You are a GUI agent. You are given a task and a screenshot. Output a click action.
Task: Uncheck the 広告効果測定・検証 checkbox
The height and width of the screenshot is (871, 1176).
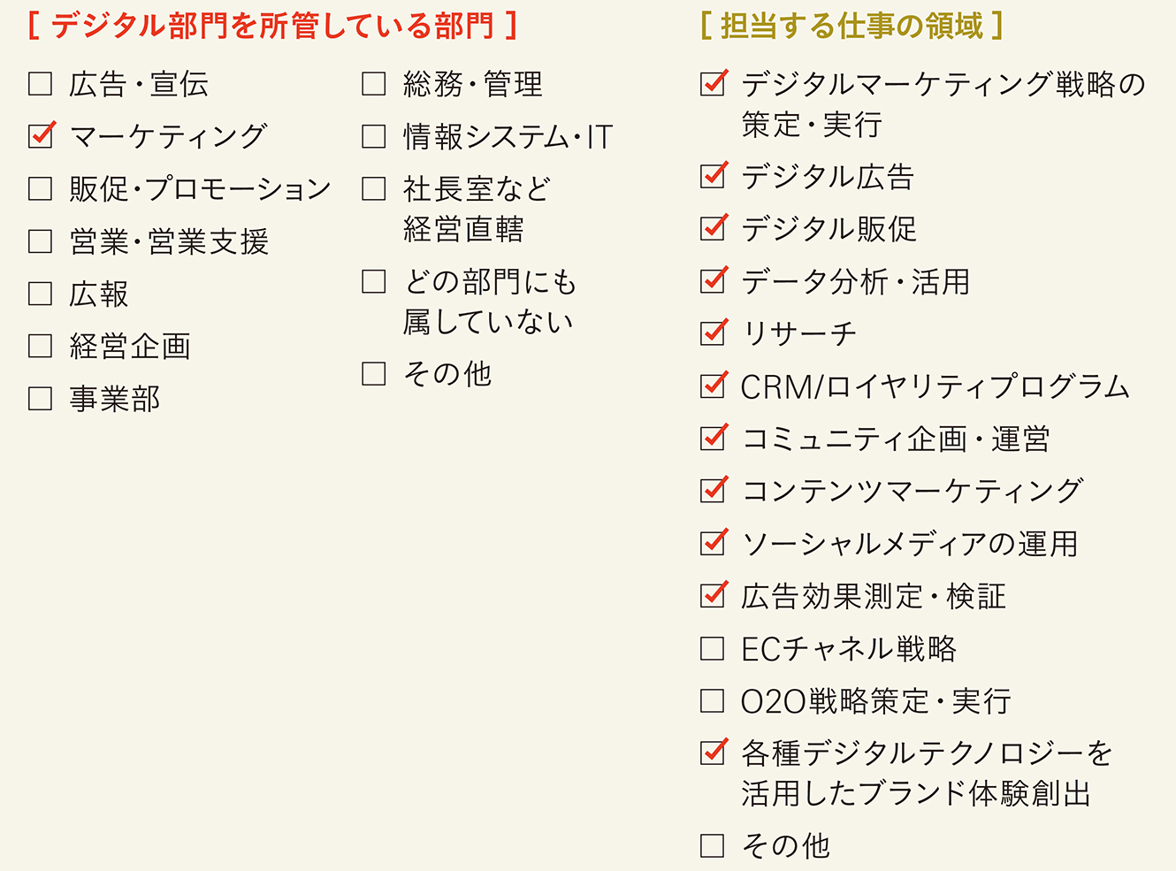713,595
